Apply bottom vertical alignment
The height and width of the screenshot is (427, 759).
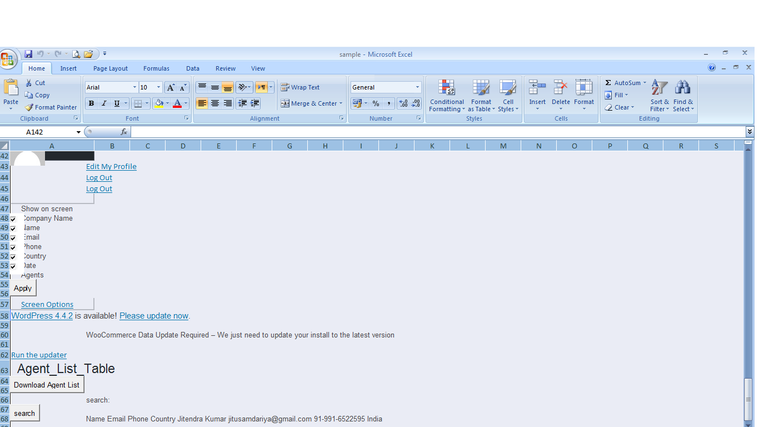pyautogui.click(x=227, y=87)
